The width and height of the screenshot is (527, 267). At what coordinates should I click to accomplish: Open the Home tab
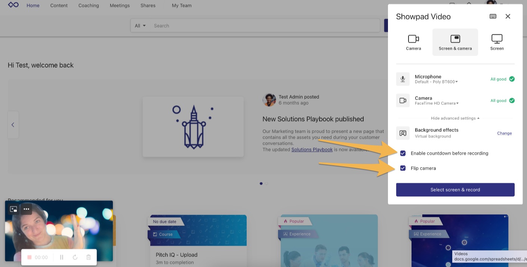pos(33,6)
